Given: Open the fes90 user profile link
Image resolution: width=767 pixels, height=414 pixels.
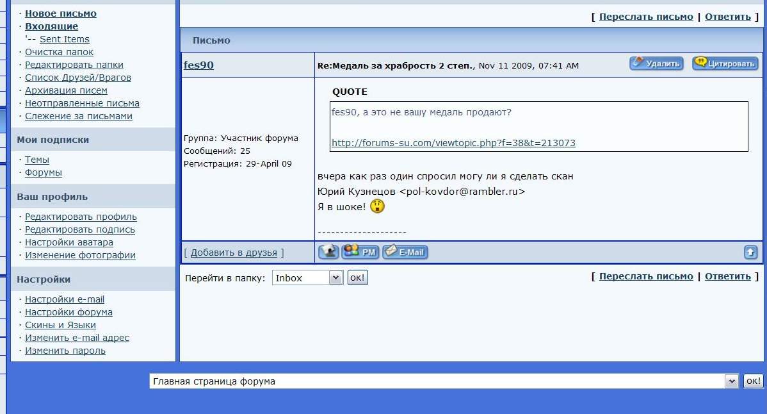Looking at the screenshot, I should pyautogui.click(x=198, y=65).
